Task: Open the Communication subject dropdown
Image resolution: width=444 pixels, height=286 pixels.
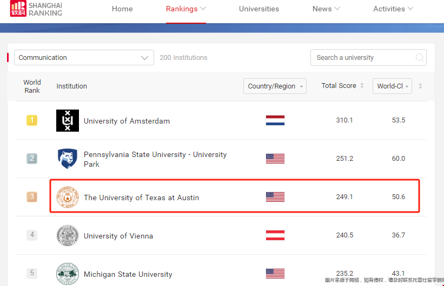Action: [x=84, y=57]
